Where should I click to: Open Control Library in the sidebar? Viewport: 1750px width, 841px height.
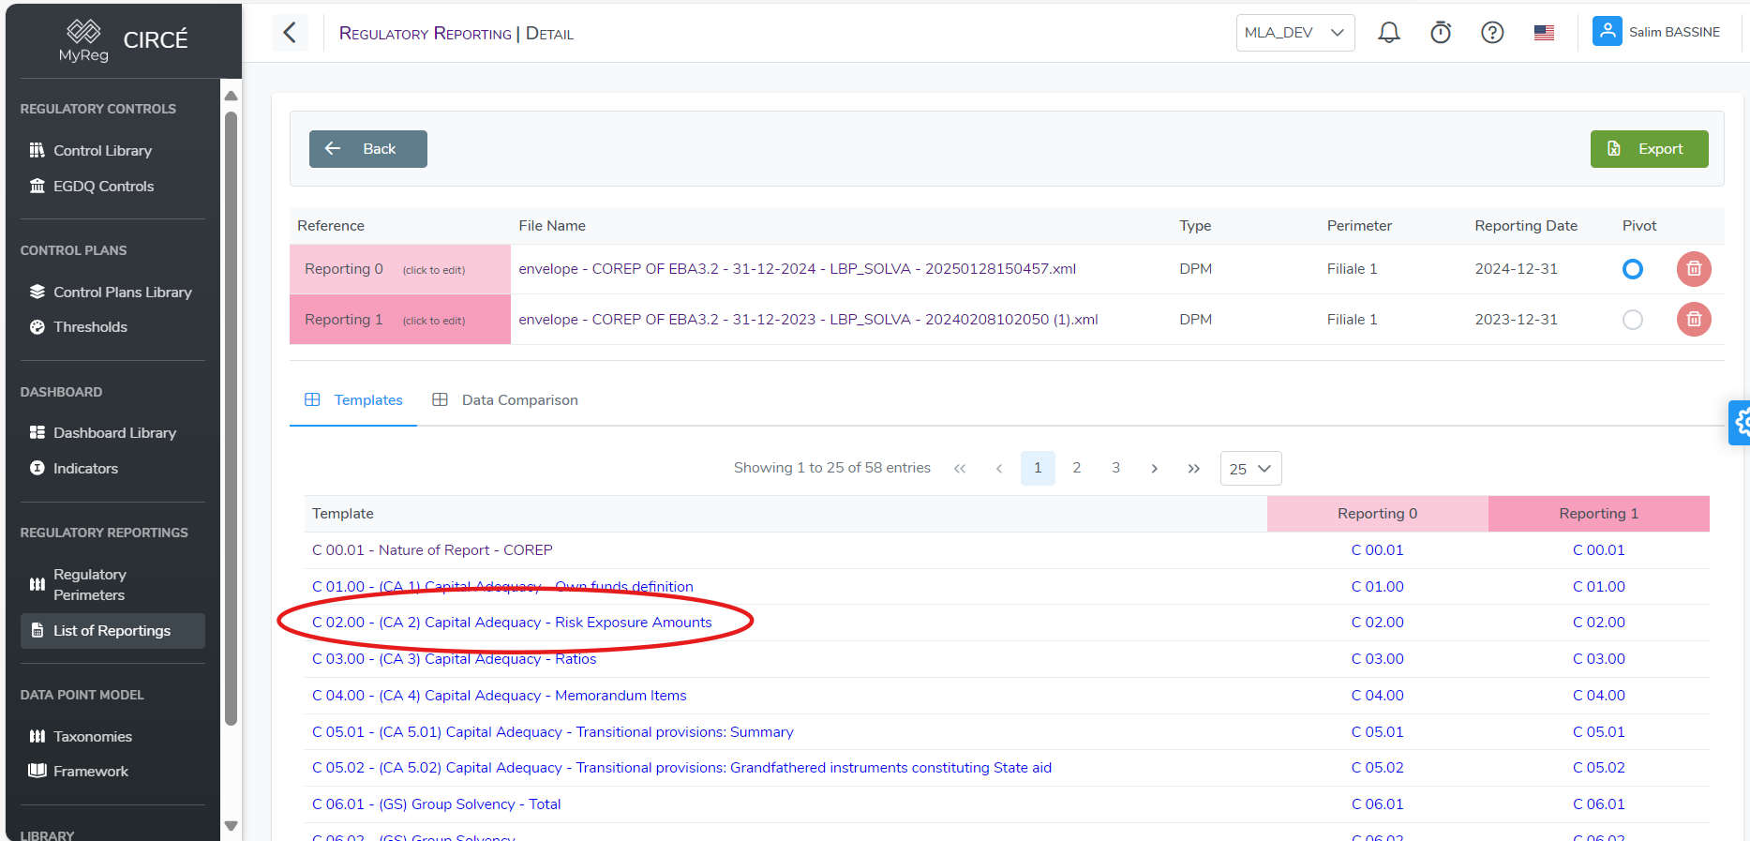(102, 151)
